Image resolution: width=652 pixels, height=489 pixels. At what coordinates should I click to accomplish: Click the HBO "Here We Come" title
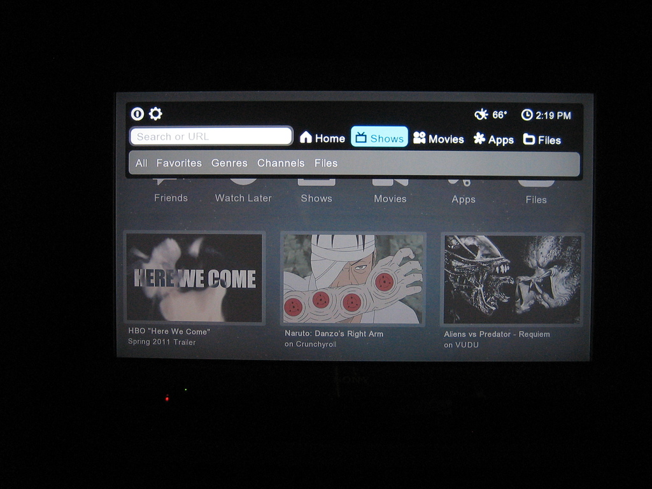pyautogui.click(x=169, y=331)
